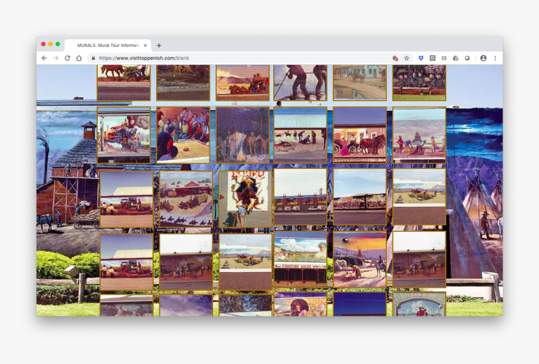This screenshot has width=539, height=364.
Task: Click the browser forward arrow
Action: (56, 58)
